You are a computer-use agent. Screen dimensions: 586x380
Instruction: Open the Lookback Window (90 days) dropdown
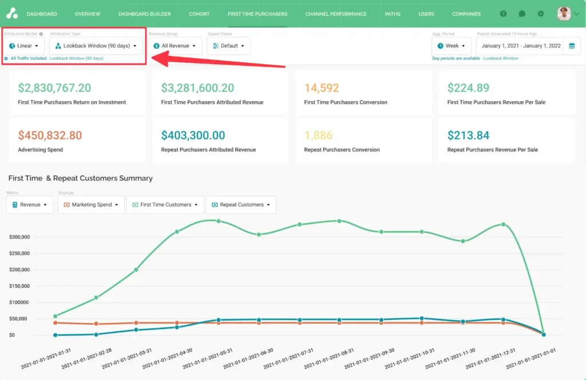pos(96,46)
